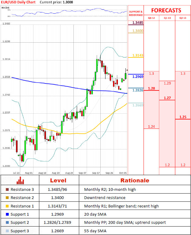
Task: Click the Sep 17 date on the axis
Action: [x=96, y=173]
